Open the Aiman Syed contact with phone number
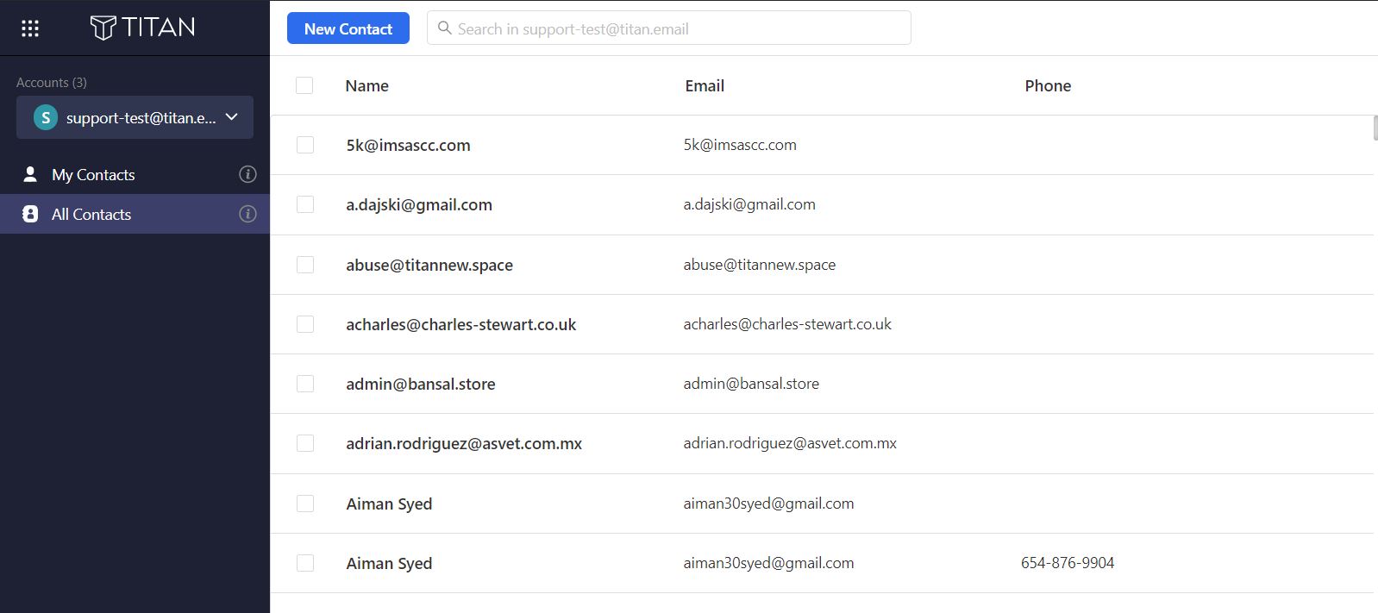The image size is (1378, 613). [x=822, y=563]
